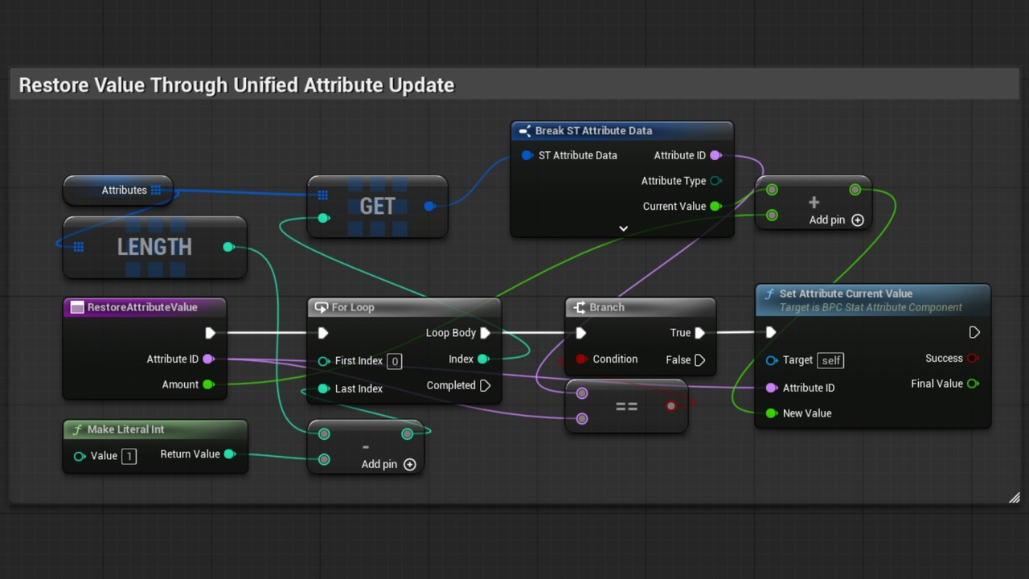Click the equals node boolean output pin

pos(671,406)
